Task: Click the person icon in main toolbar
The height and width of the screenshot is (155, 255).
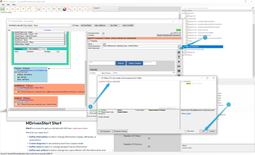Action: click(x=75, y=9)
